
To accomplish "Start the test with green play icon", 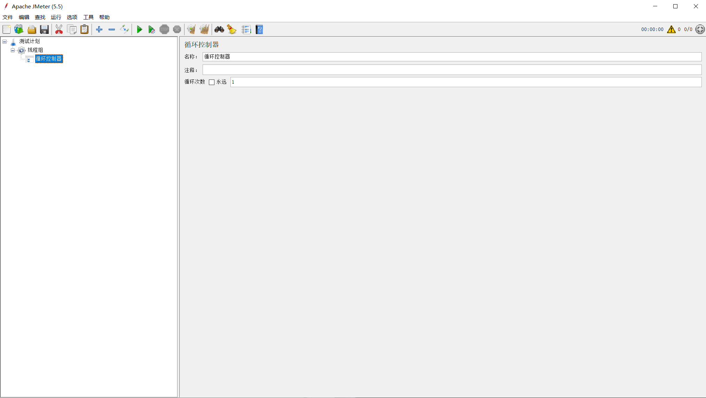I will (139, 30).
